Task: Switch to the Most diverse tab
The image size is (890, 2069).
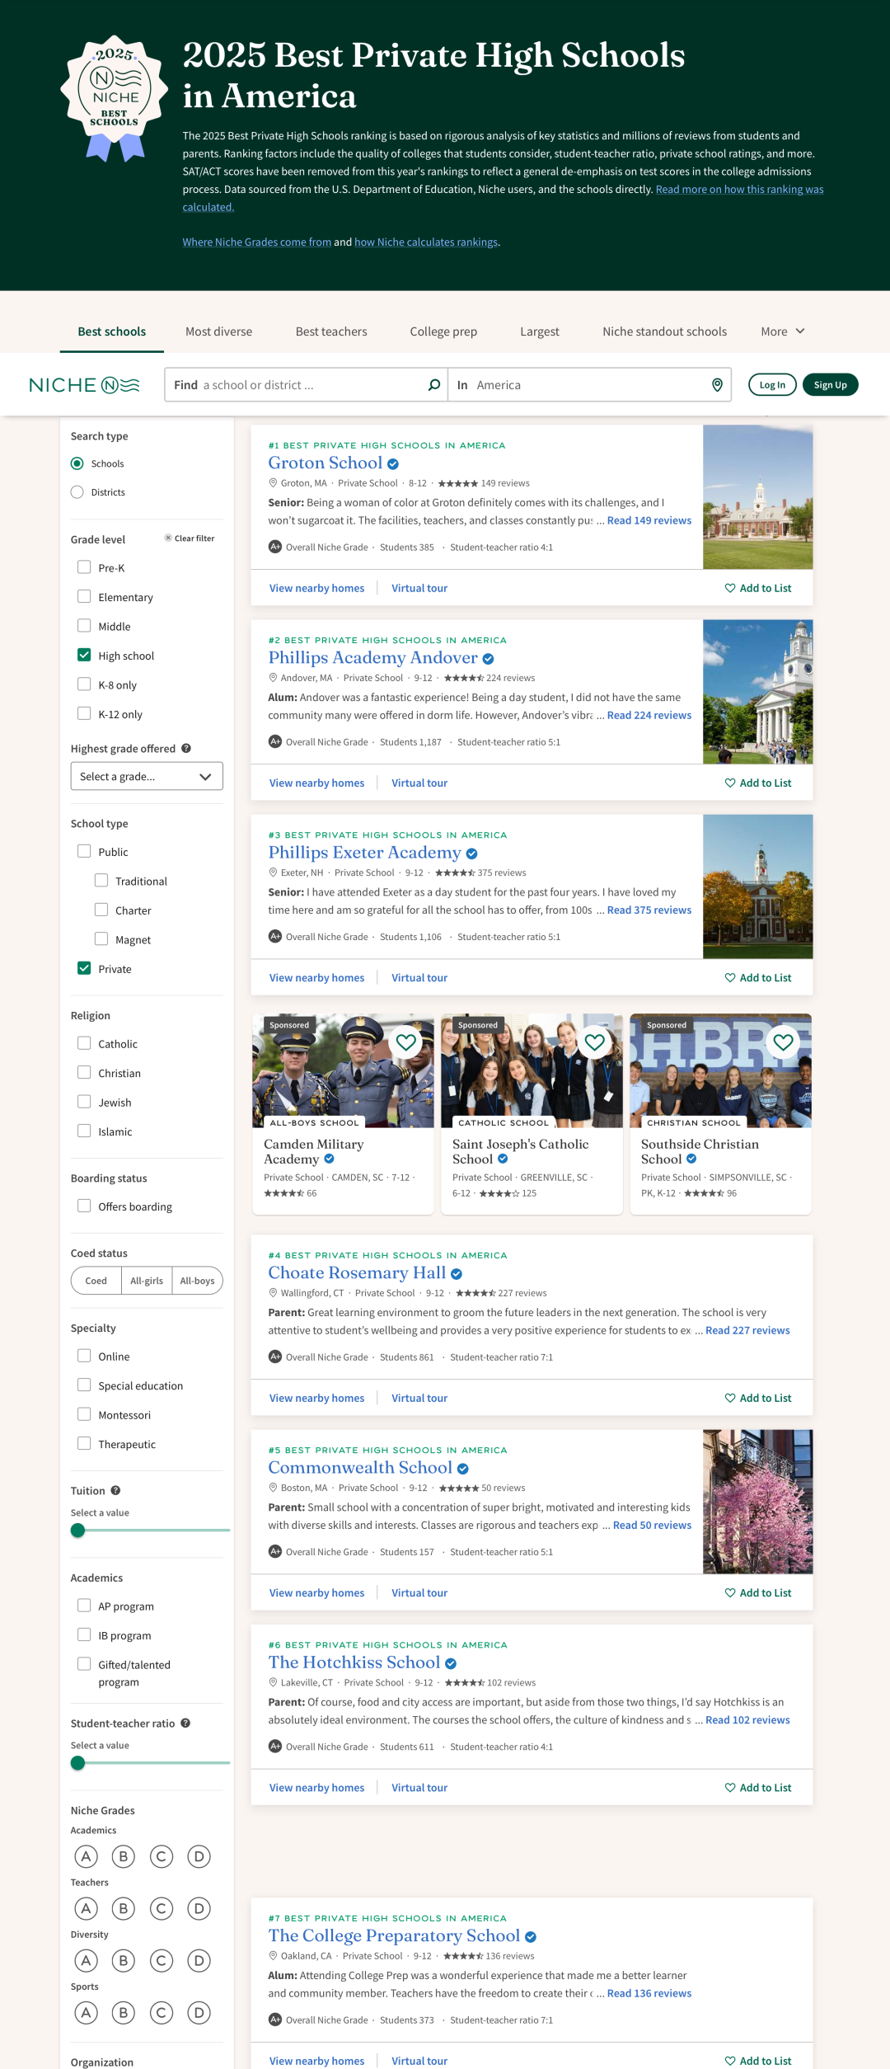Action: pos(219,332)
